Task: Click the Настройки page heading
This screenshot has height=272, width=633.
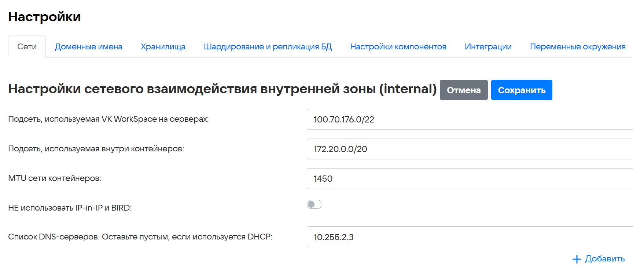Action: pos(45,17)
